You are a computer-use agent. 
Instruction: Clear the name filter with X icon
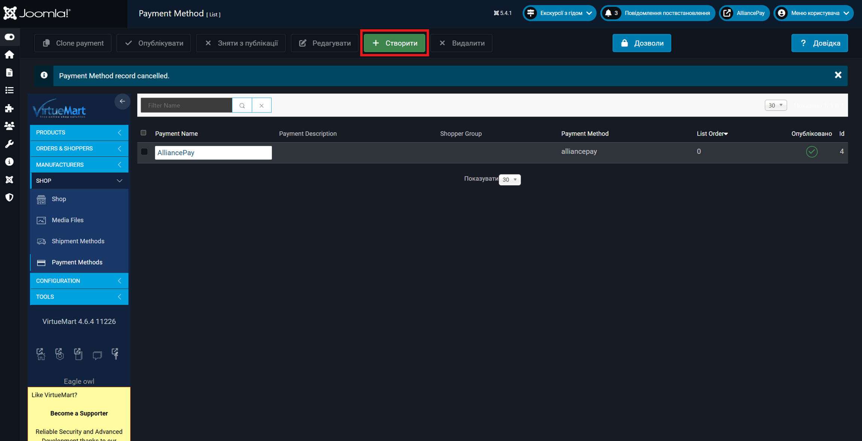pos(262,105)
